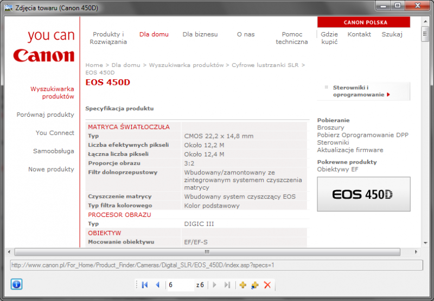434x301 pixels.
Task: Maximize the Zdjęcia towaru window
Action: point(398,5)
